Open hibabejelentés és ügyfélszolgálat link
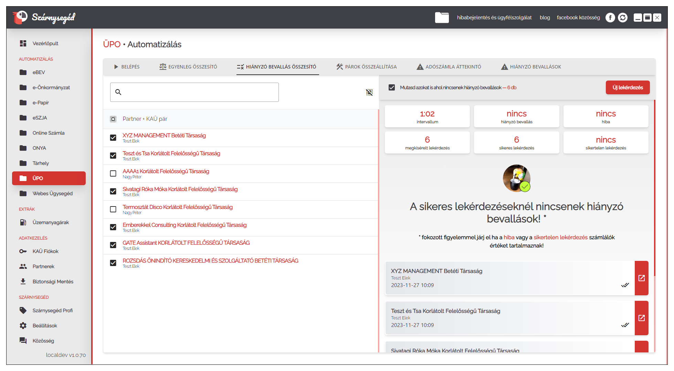The height and width of the screenshot is (371, 674). coord(494,18)
